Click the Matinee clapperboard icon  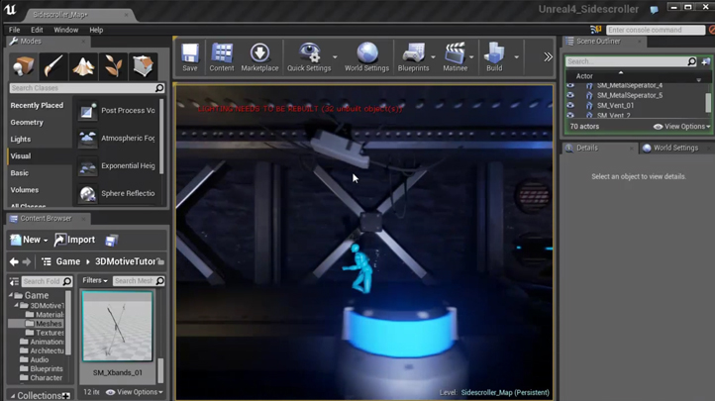pos(456,52)
